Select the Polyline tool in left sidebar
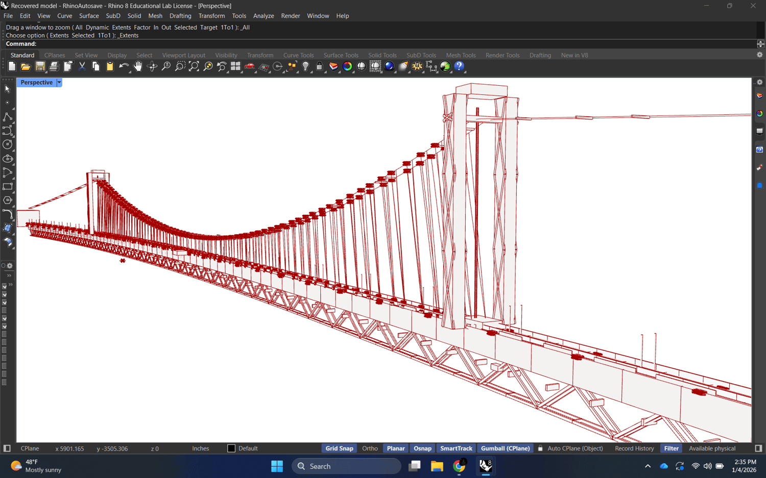766x478 pixels. 8,117
